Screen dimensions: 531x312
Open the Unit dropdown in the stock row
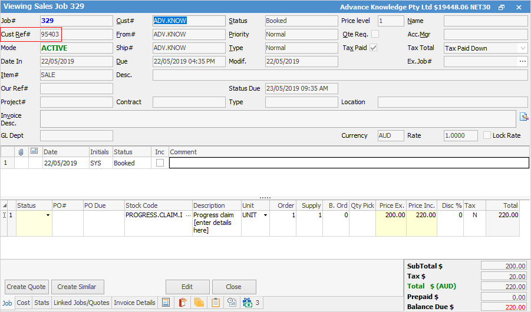click(x=265, y=215)
